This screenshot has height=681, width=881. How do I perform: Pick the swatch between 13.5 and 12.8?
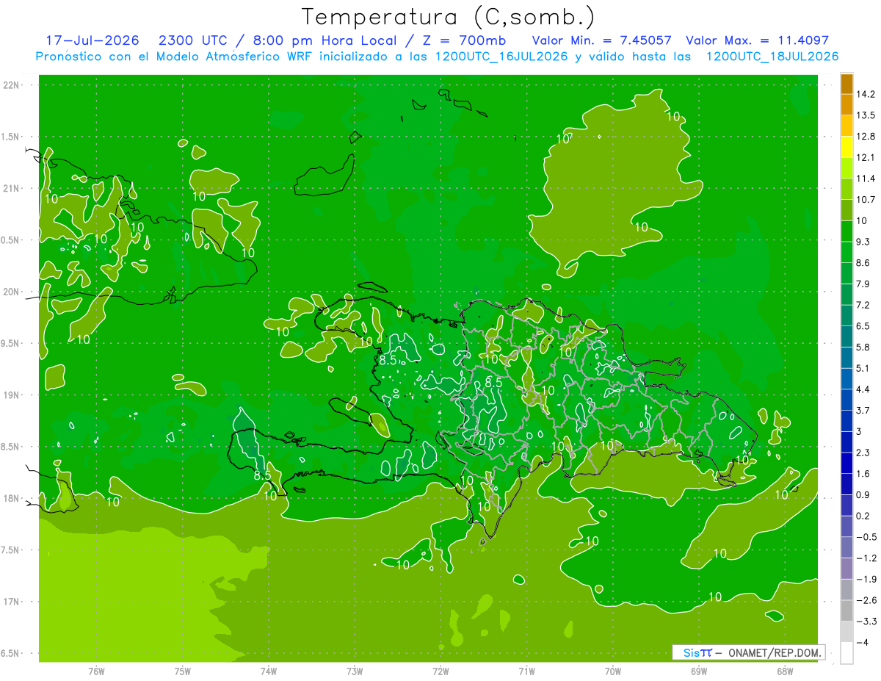click(846, 126)
